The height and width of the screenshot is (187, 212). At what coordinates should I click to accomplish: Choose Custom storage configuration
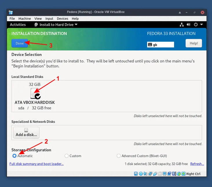tap(67, 156)
